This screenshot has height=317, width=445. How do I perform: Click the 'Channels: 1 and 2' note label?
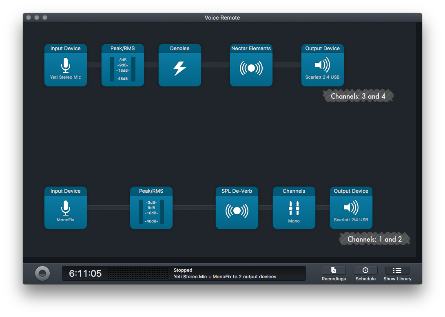(x=374, y=239)
